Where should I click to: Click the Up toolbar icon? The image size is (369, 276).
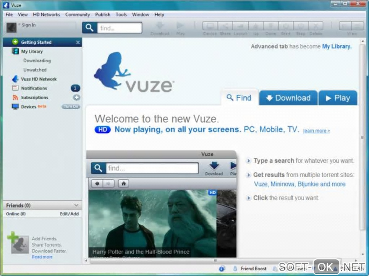(256, 26)
